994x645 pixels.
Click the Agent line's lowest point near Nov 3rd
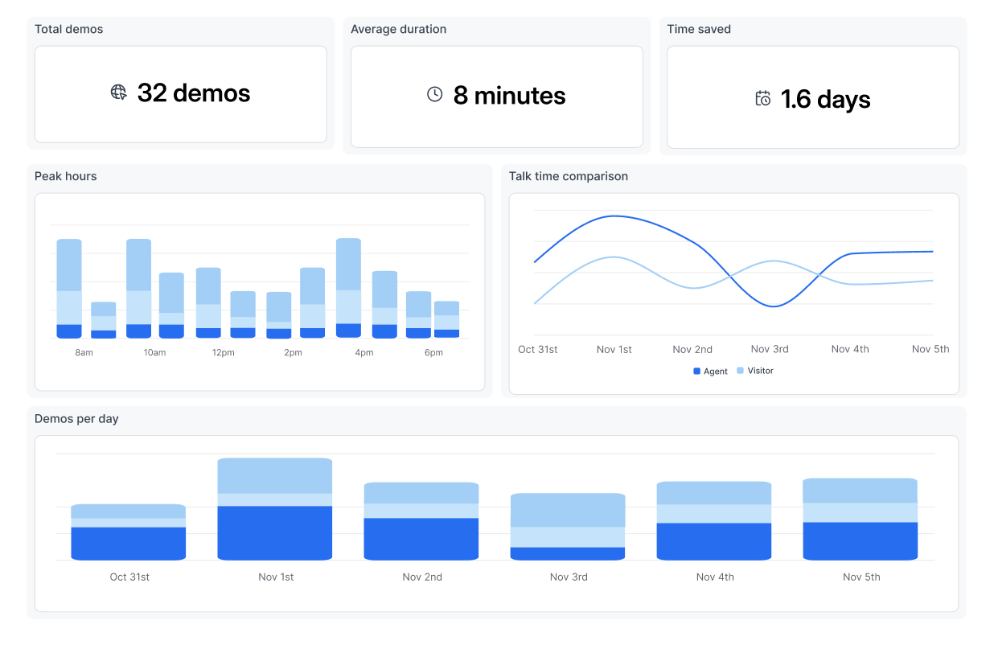coord(772,306)
